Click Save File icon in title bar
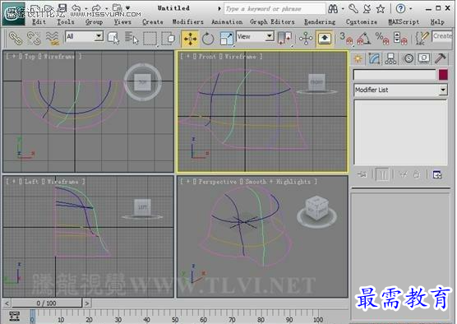This screenshot has width=457, height=324. [62, 8]
